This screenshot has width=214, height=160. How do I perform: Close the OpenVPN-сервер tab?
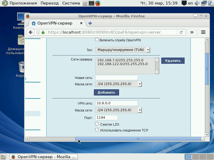81,23
